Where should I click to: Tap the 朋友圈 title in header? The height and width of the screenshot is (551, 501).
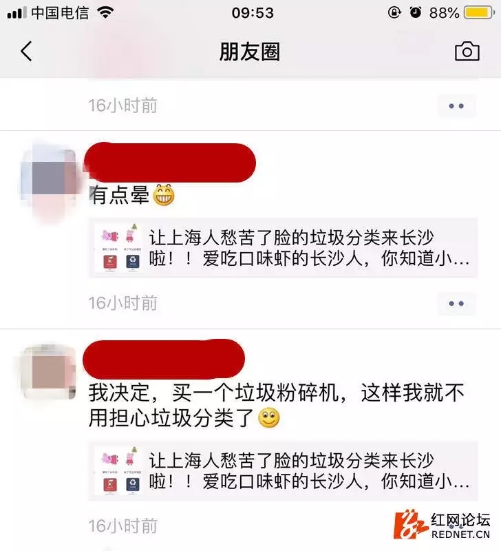pos(250,52)
